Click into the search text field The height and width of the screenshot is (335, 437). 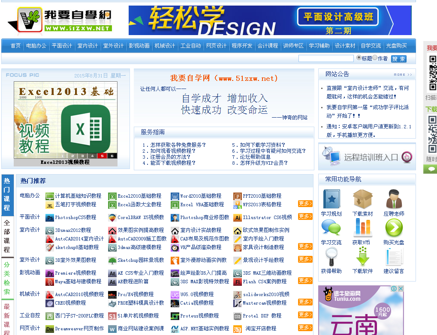pos(326,58)
